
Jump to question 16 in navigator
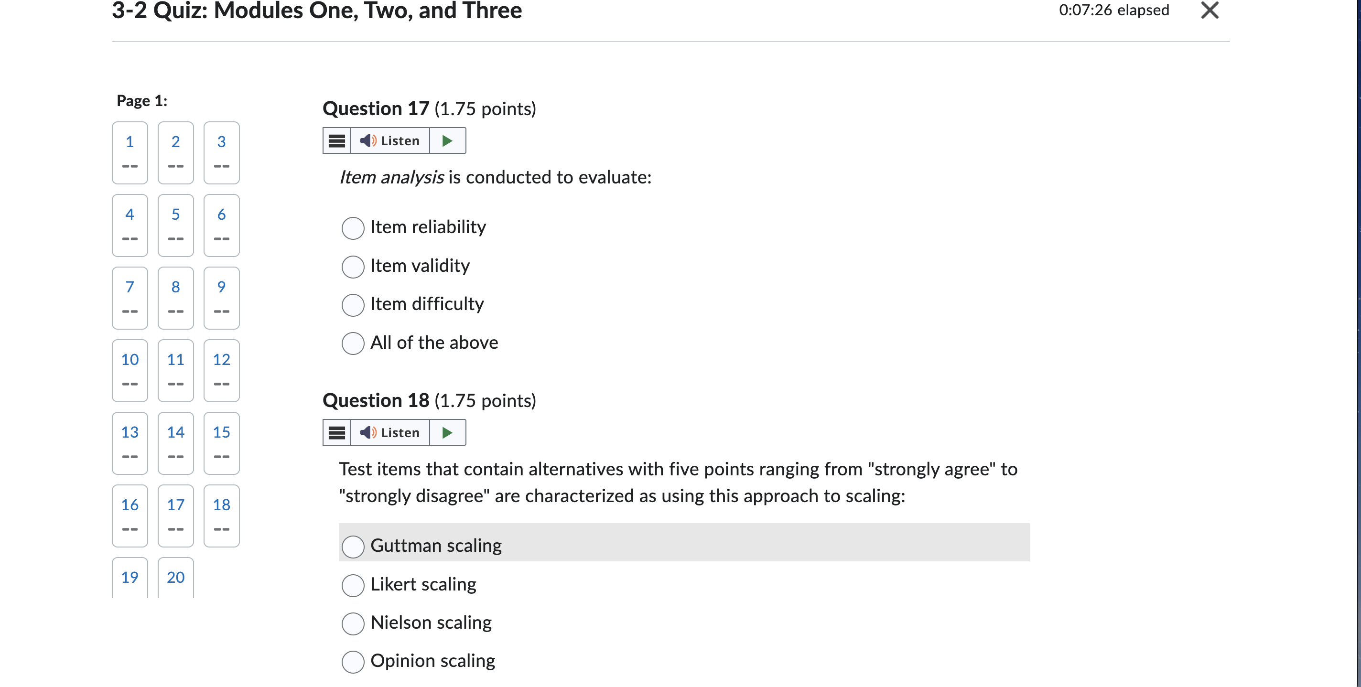[x=130, y=516]
